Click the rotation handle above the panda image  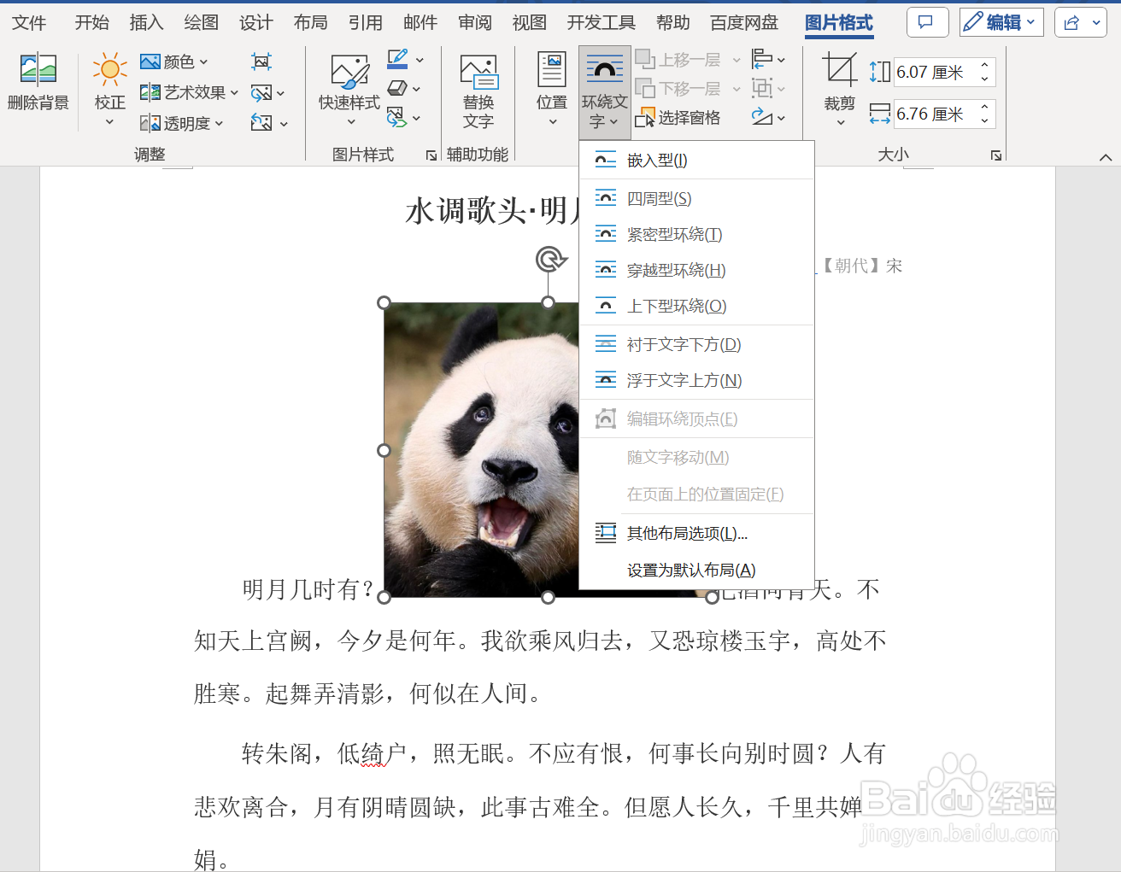pos(551,259)
